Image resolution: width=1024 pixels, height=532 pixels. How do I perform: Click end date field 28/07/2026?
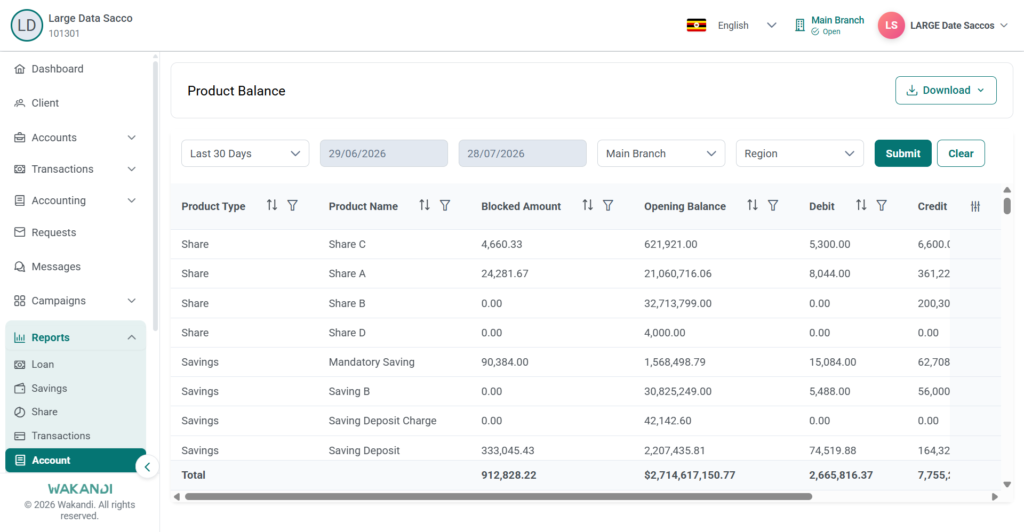(x=523, y=154)
